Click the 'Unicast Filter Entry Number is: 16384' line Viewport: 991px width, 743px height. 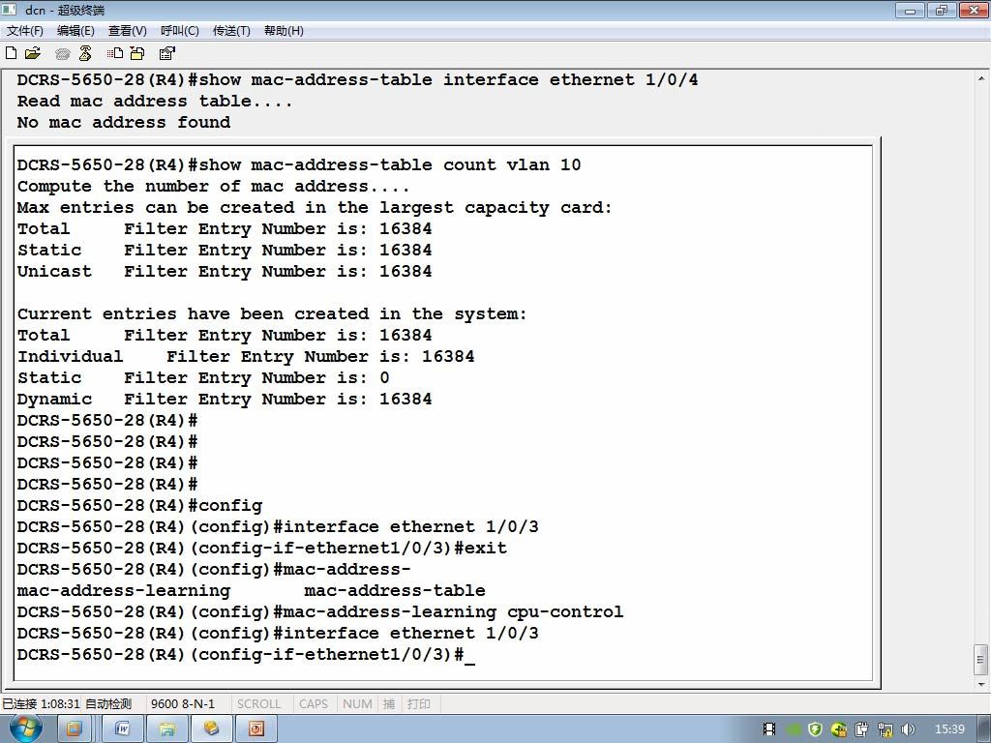[225, 272]
